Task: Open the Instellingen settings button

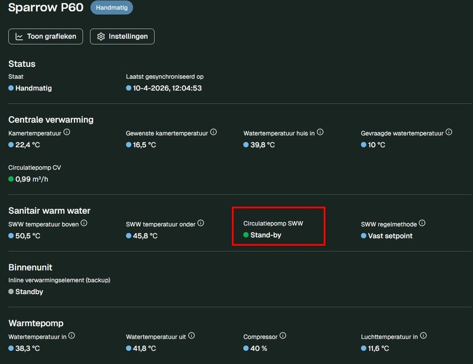Action: (122, 37)
